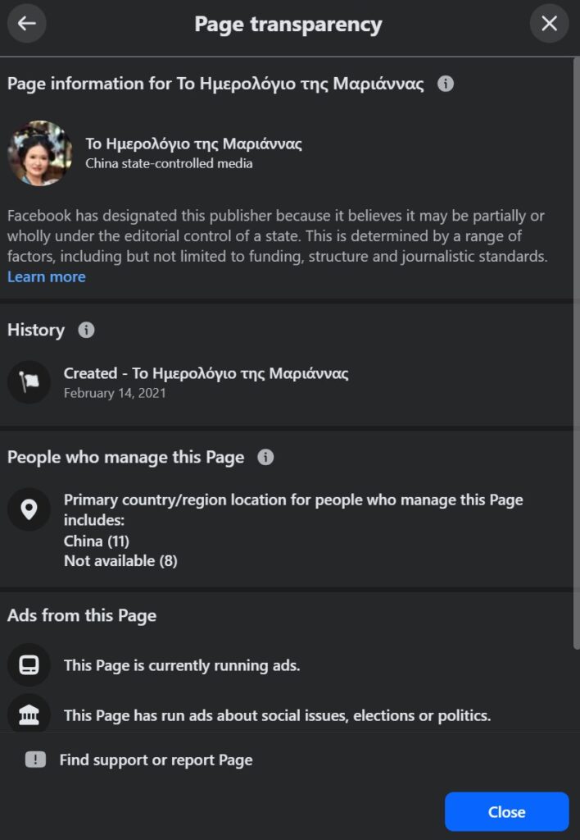Viewport: 580px width, 840px height.
Task: Click the page name Το Ημερολόγιο της Μαριάννας
Action: 194,144
